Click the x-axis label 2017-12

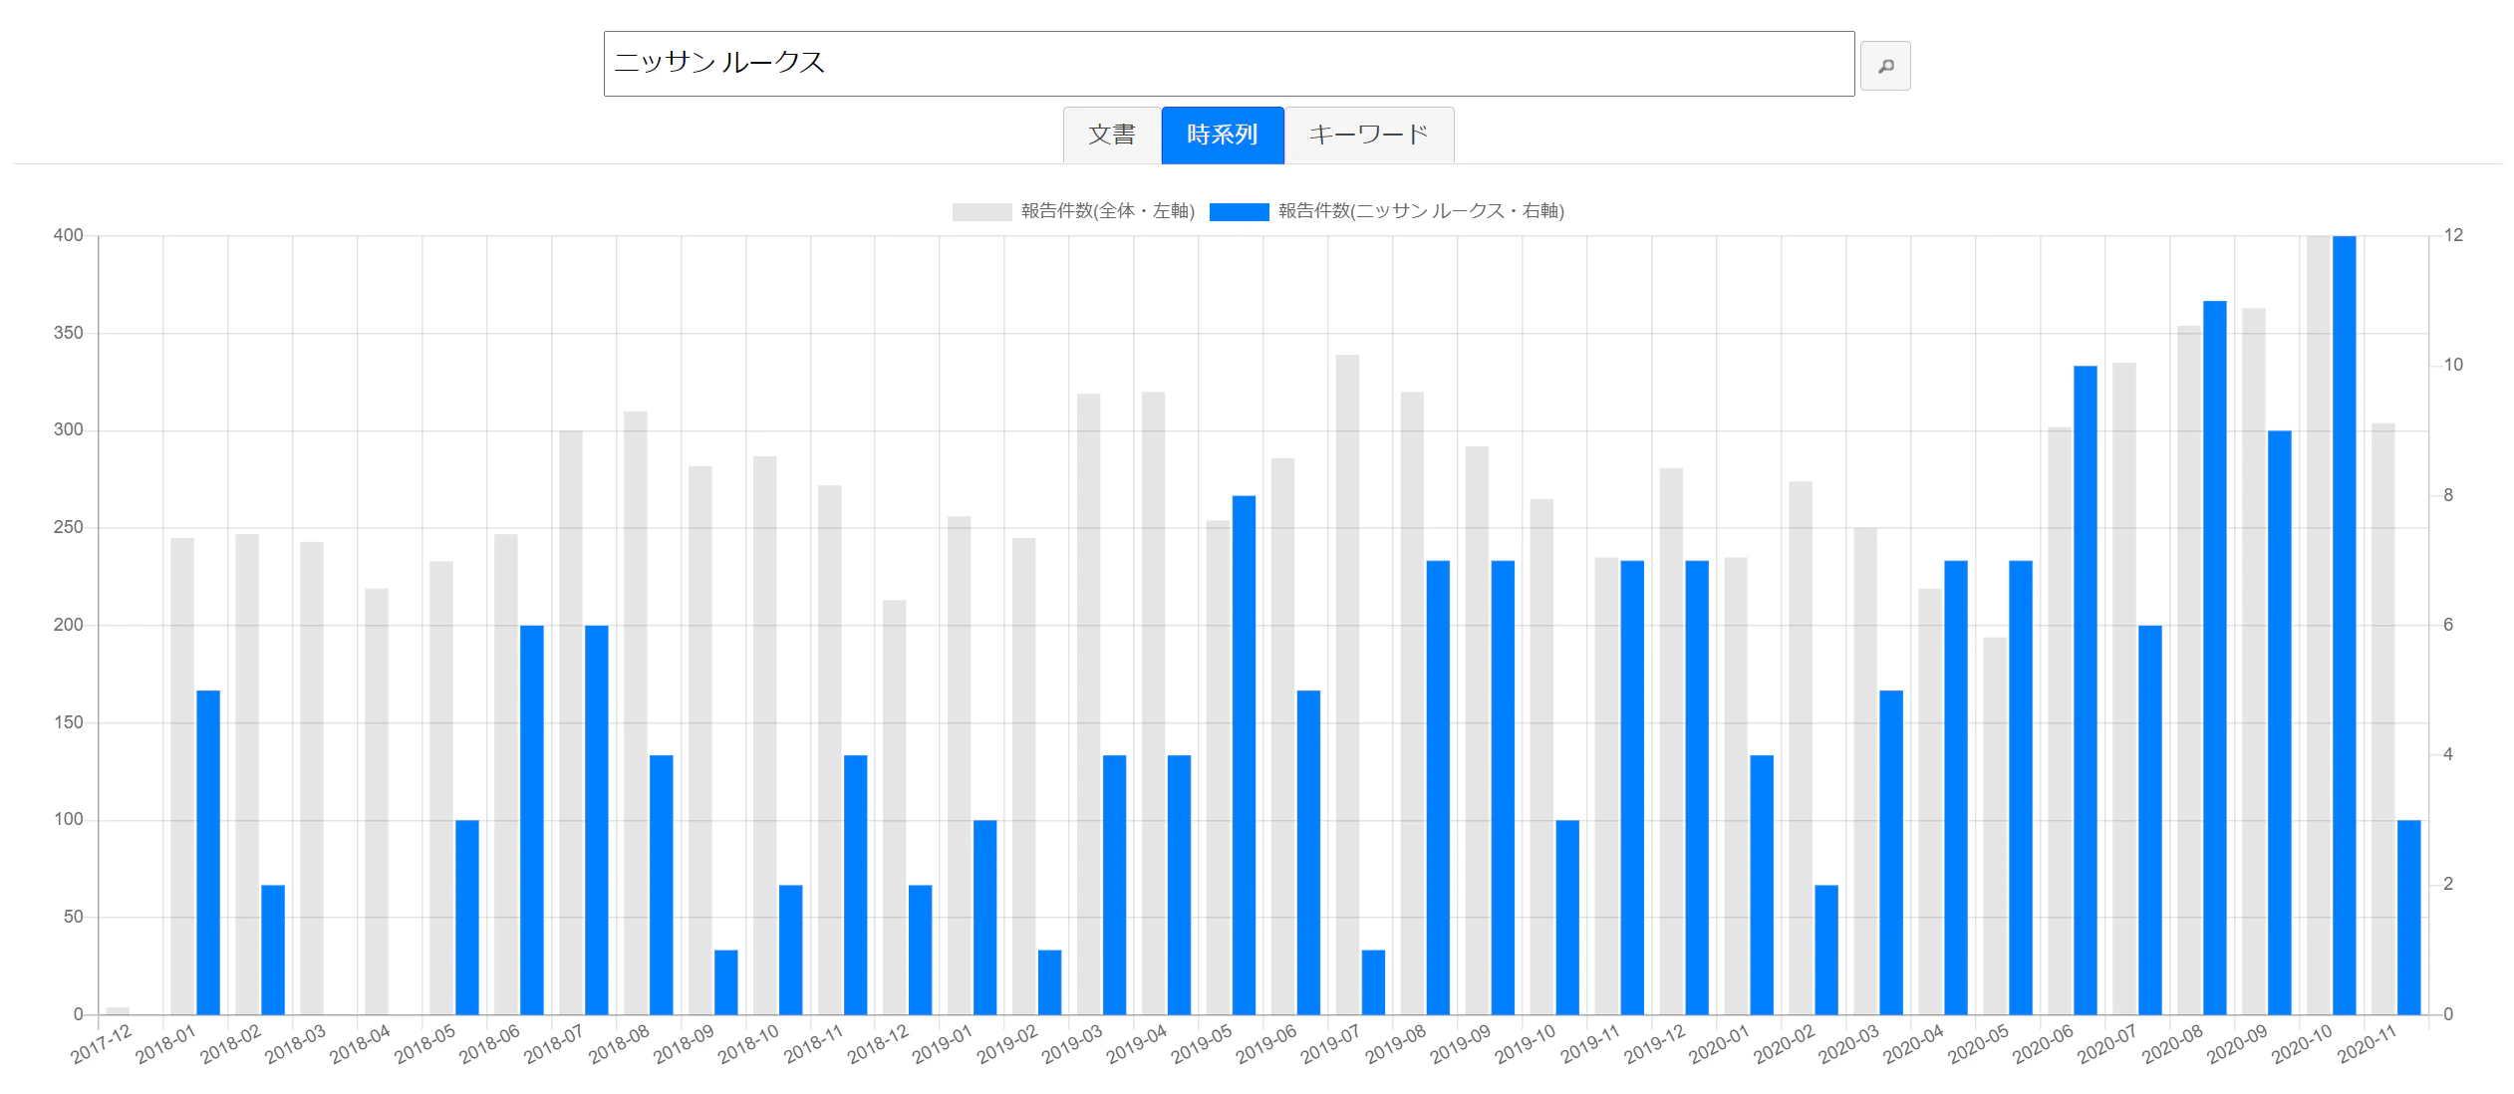point(102,1043)
